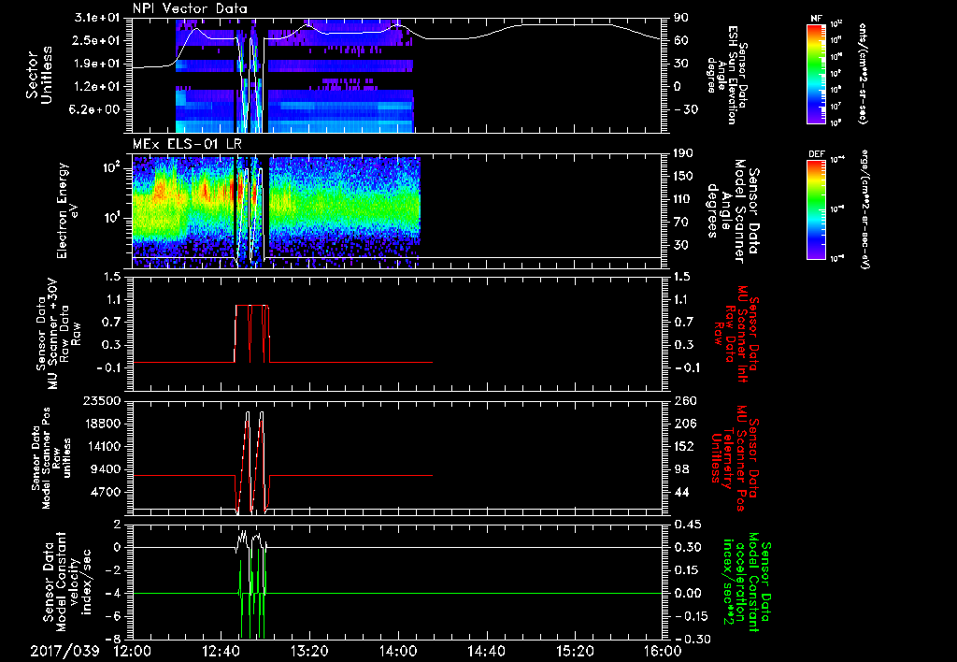Select the "9400" scanner position axis value
Image resolution: width=957 pixels, height=662 pixels.
coord(105,469)
